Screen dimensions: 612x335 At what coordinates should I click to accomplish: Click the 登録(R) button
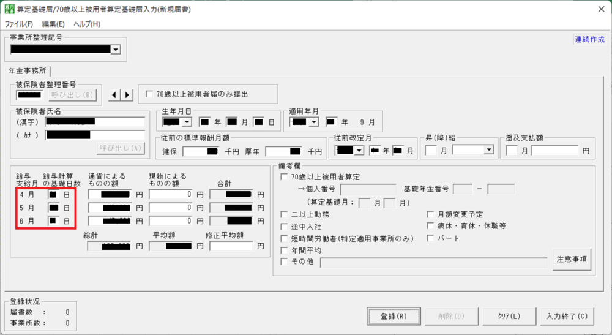[x=394, y=317]
